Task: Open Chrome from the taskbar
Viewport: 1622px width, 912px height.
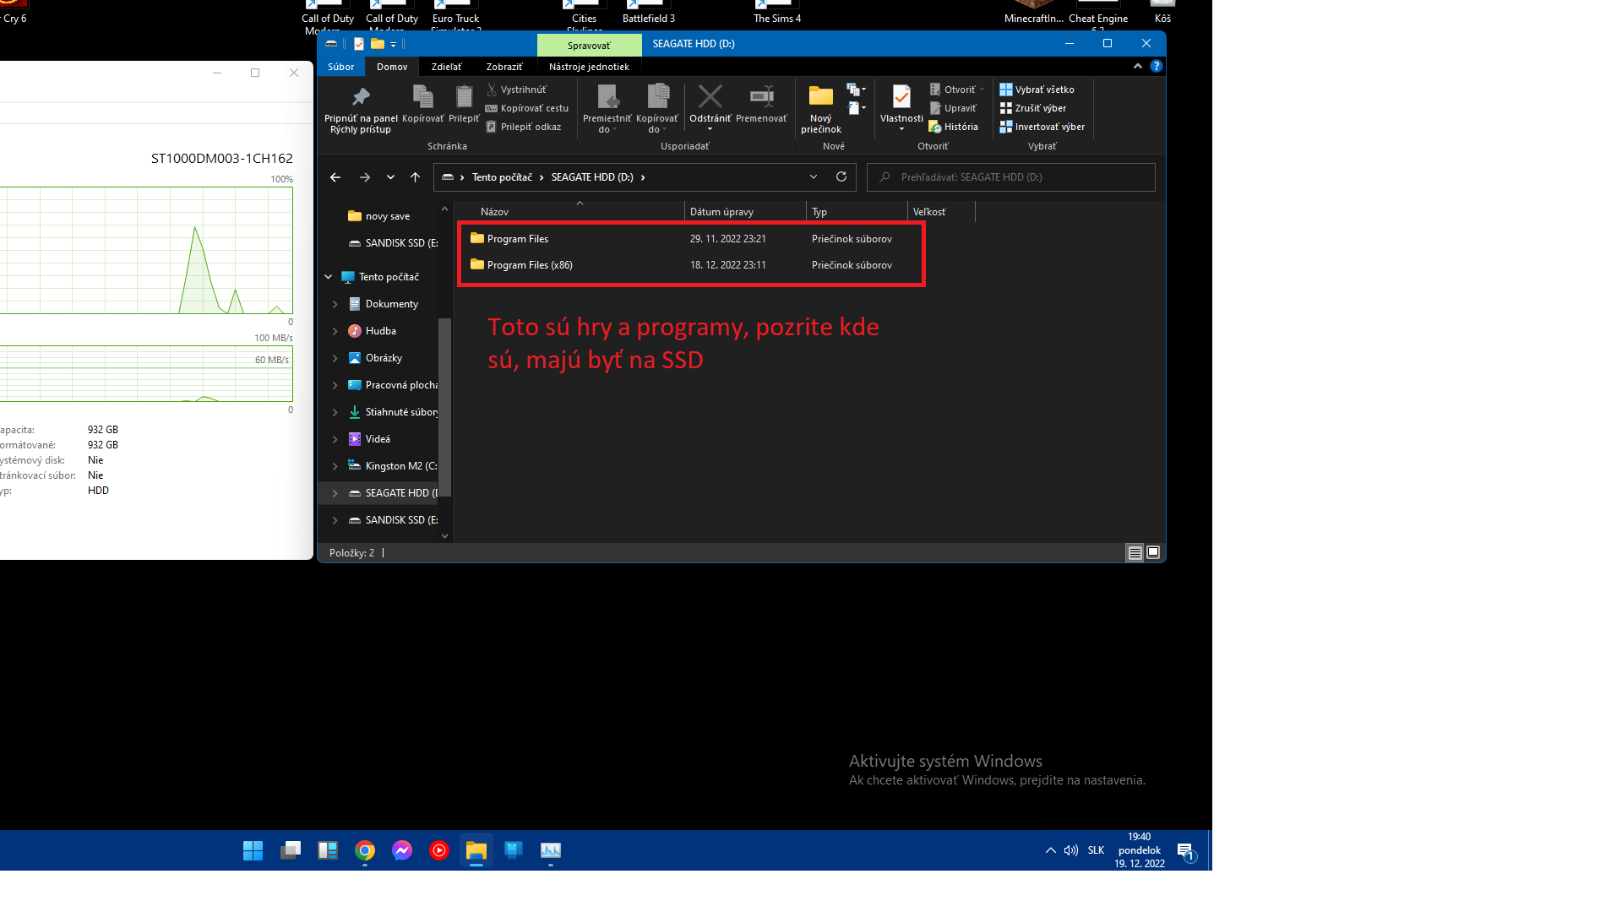Action: coord(365,850)
